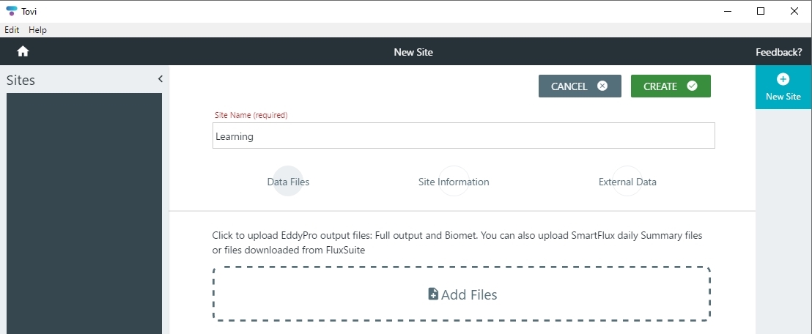The image size is (812, 334).
Task: Click the New Site plus icon
Action: point(783,79)
